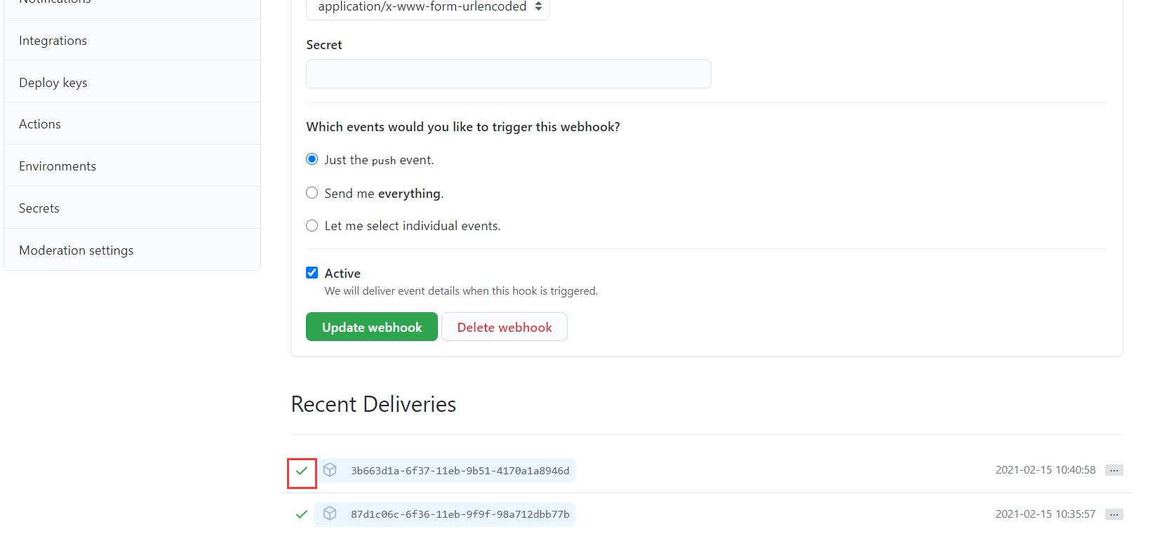Select 'Send me everything' option
Viewport: 1155px width, 536px height.
point(312,193)
